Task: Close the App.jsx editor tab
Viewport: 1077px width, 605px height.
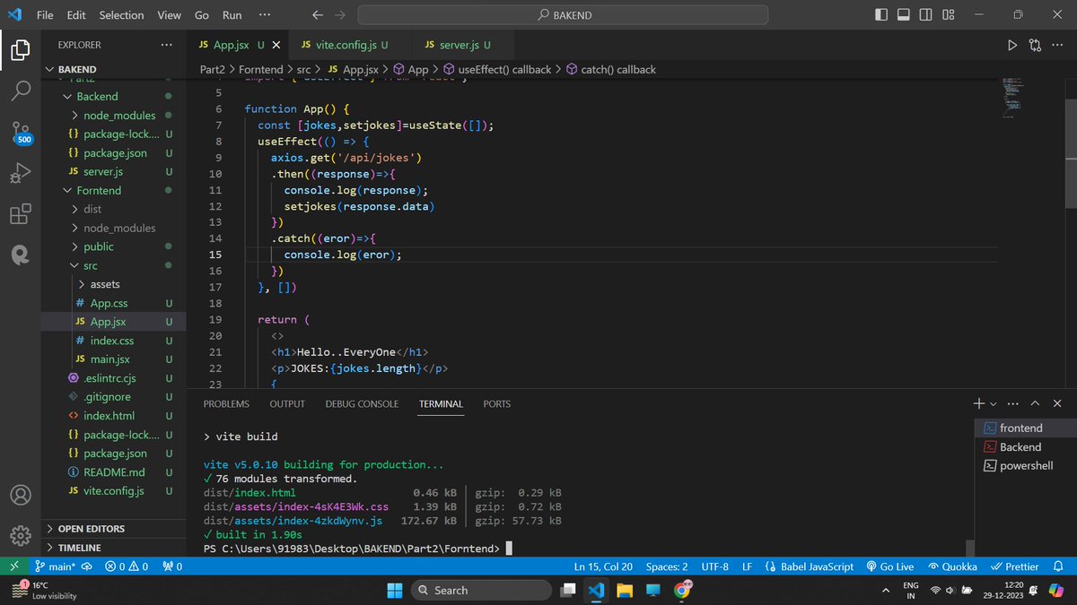Action: [x=276, y=45]
